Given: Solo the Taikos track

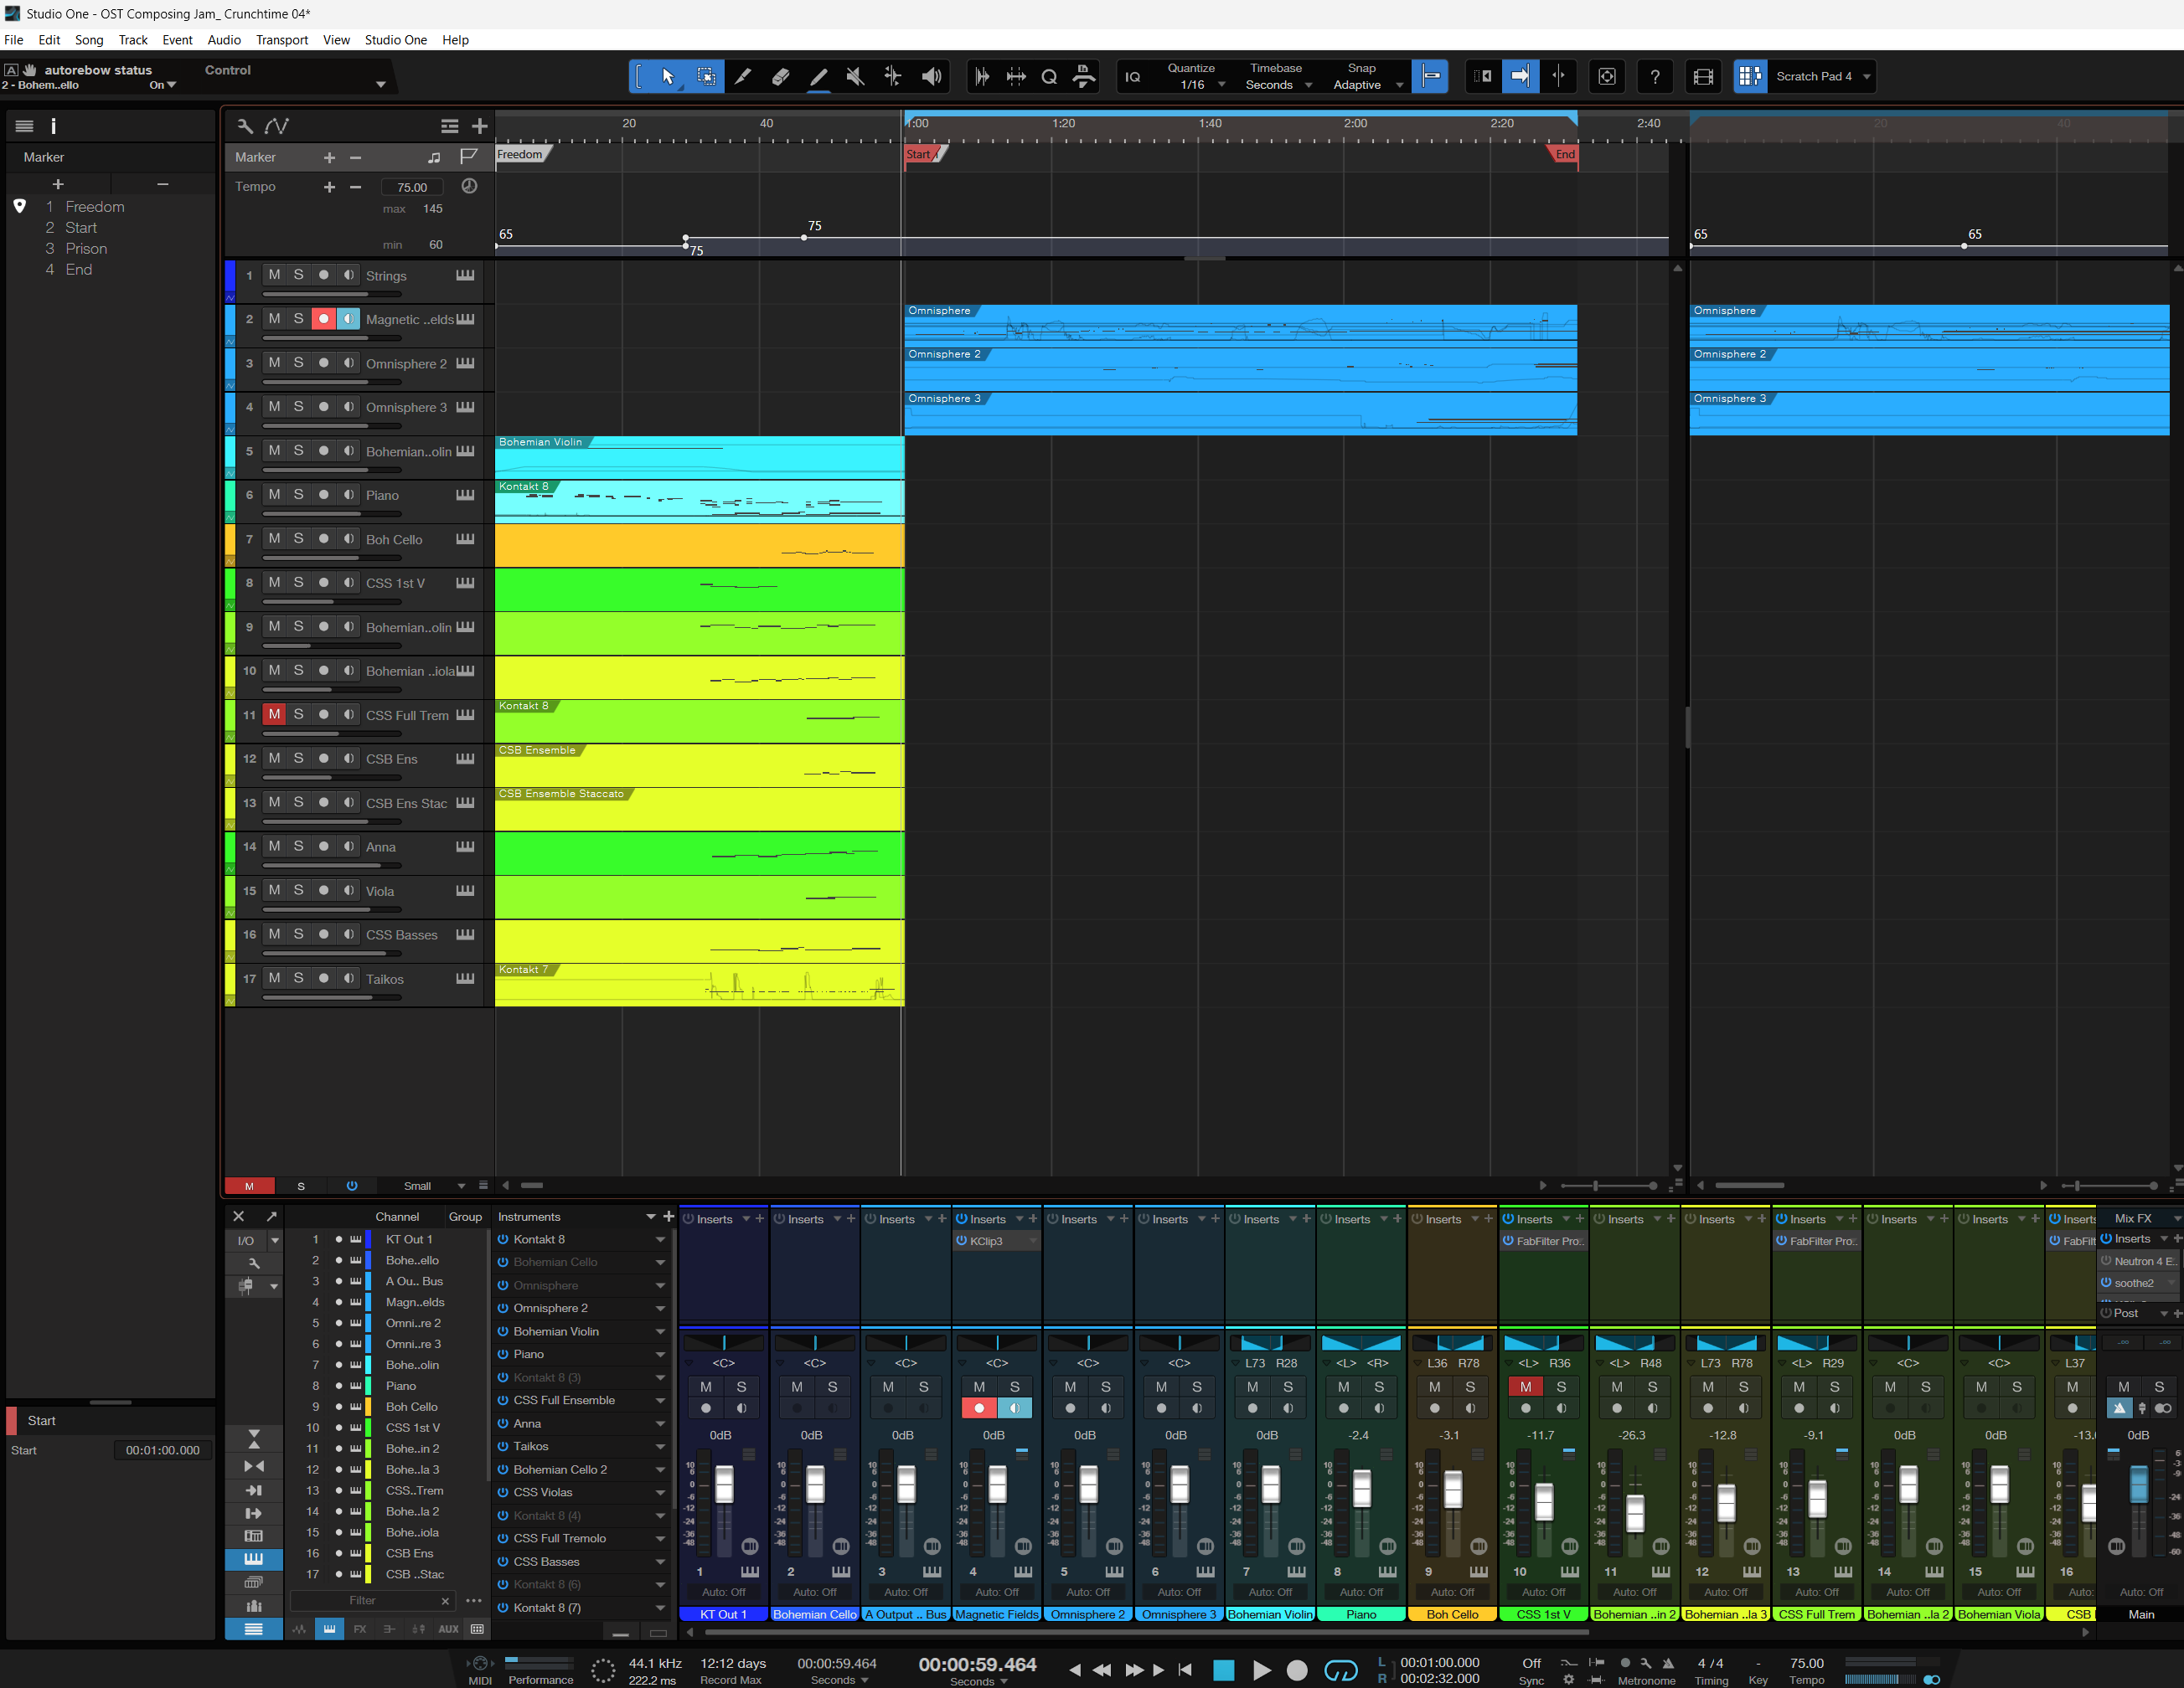Looking at the screenshot, I should coord(298,979).
